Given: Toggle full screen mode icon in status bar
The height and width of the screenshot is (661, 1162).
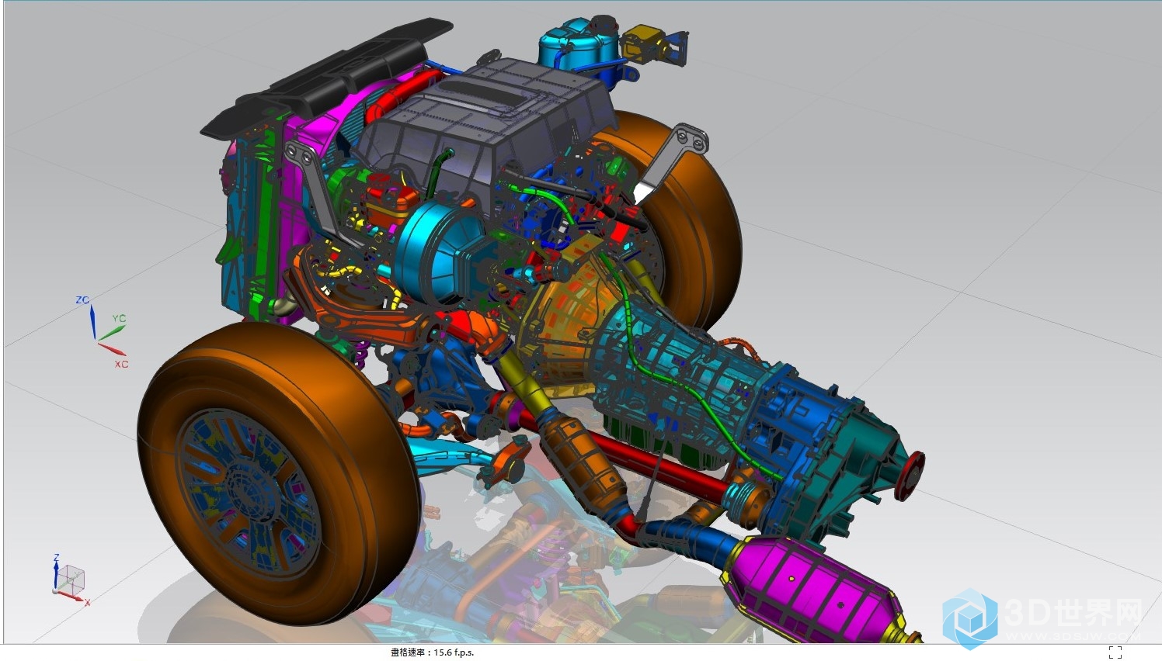Looking at the screenshot, I should click(x=1115, y=652).
